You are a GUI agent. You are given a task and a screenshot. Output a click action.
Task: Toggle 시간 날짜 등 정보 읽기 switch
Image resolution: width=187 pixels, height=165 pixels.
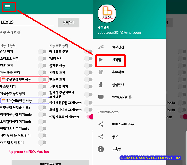(x=42, y=136)
